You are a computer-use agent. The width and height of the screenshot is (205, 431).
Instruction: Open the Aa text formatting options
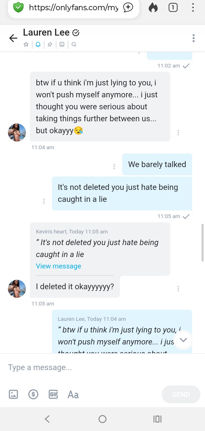coord(73,394)
